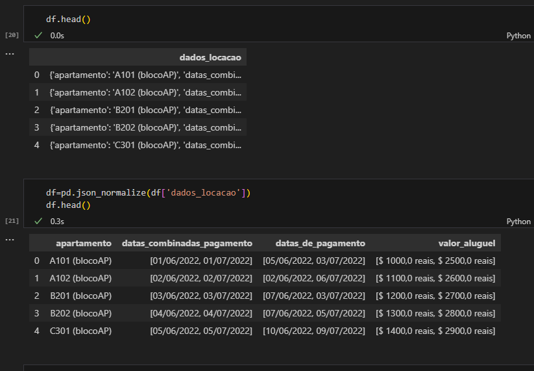Click the Python language label of cell 20
Viewport: 534px width, 371px height.
pyautogui.click(x=518, y=36)
